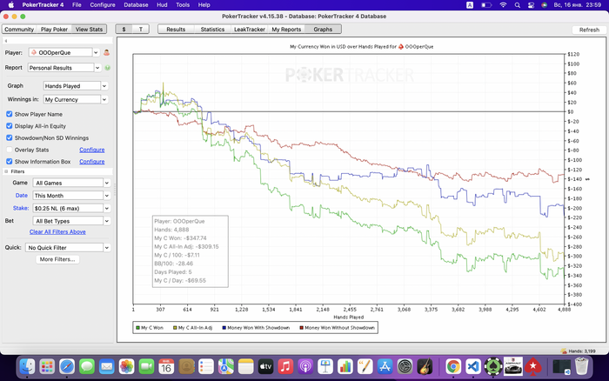Open Launchpad from the dock

click(47, 366)
